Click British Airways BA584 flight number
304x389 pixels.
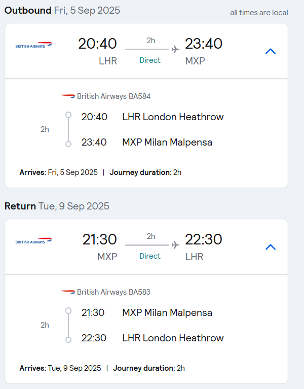pyautogui.click(x=113, y=96)
